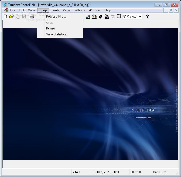Click the grayed-out Save disk icon
This screenshot has height=177, width=181.
pyautogui.click(x=24, y=16)
